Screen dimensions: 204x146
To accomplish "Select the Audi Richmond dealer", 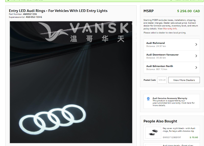I will 172,45.
